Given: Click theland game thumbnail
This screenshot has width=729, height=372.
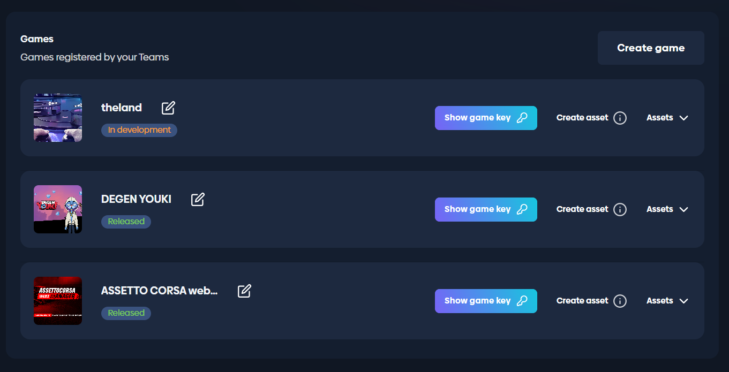Looking at the screenshot, I should (x=58, y=118).
